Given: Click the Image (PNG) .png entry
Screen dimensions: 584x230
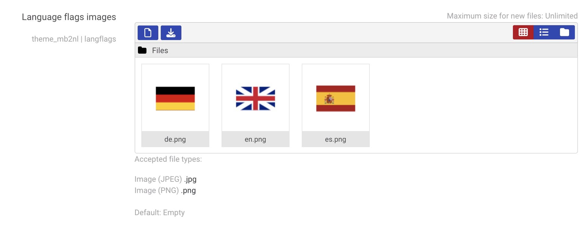Looking at the screenshot, I should tap(165, 191).
